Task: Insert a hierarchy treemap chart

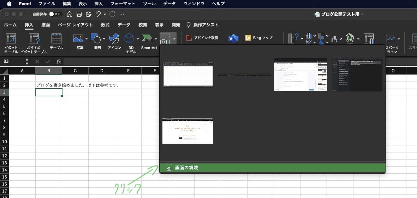Action: click(x=321, y=36)
